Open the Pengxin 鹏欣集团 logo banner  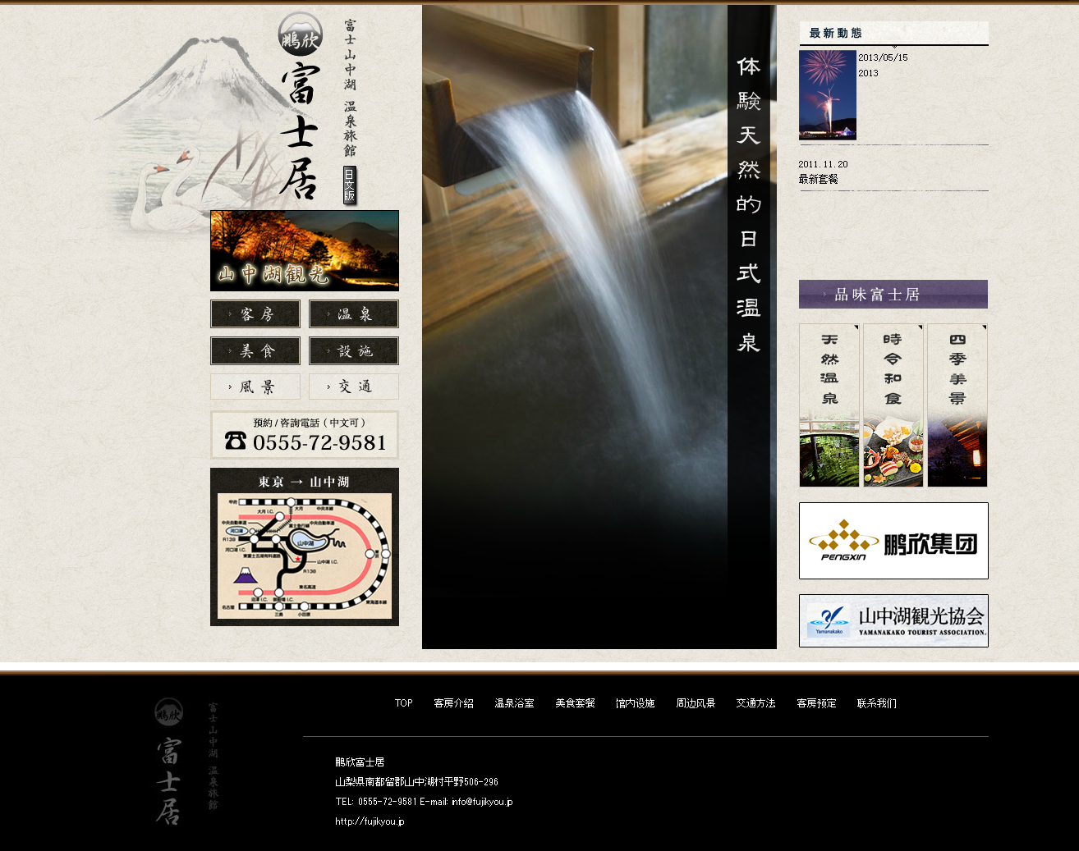coord(893,541)
